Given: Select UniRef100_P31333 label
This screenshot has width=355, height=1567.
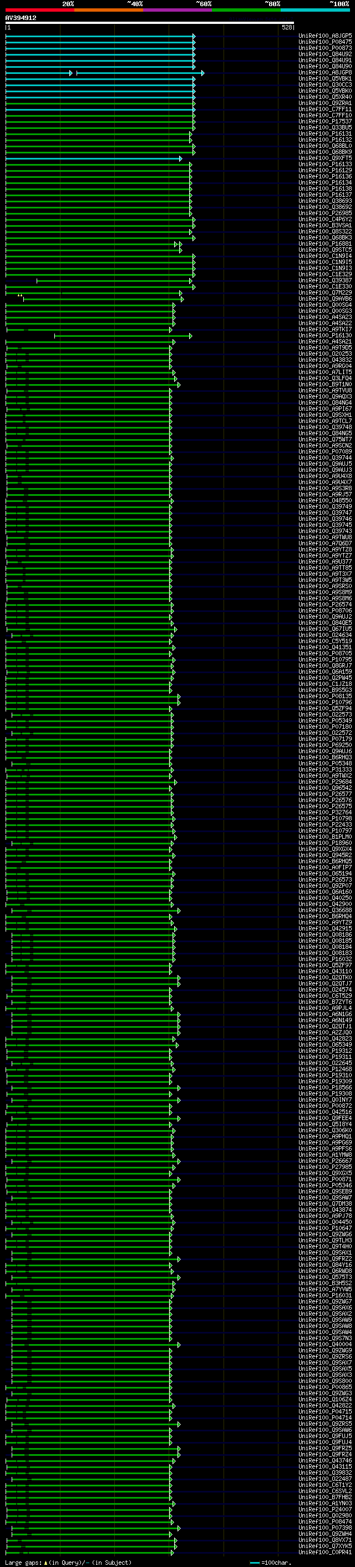Looking at the screenshot, I should pos(324,769).
